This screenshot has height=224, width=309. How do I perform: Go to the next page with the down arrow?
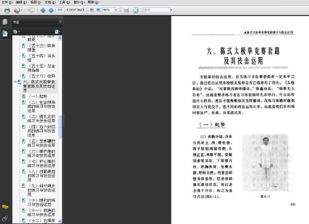point(51,10)
